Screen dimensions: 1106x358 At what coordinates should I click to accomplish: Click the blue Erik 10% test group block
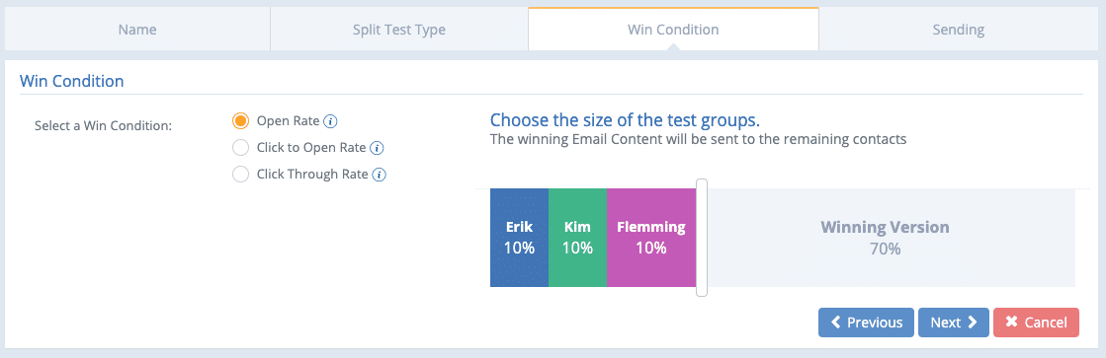pyautogui.click(x=519, y=238)
